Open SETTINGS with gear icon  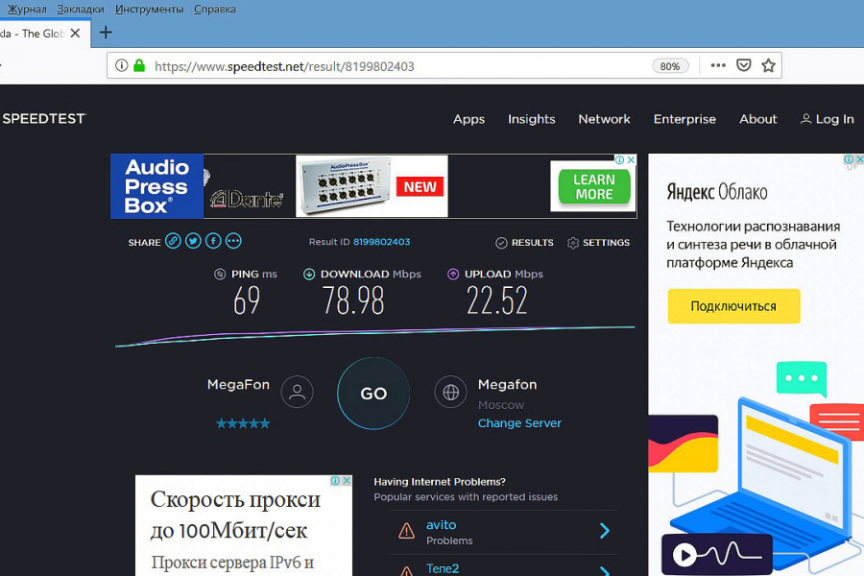pyautogui.click(x=598, y=243)
